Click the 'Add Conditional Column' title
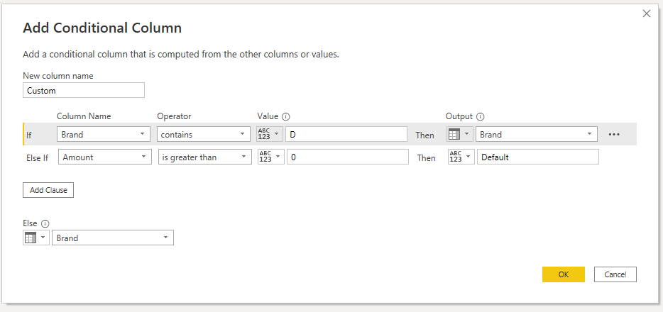Image resolution: width=663 pixels, height=312 pixels. 102,28
